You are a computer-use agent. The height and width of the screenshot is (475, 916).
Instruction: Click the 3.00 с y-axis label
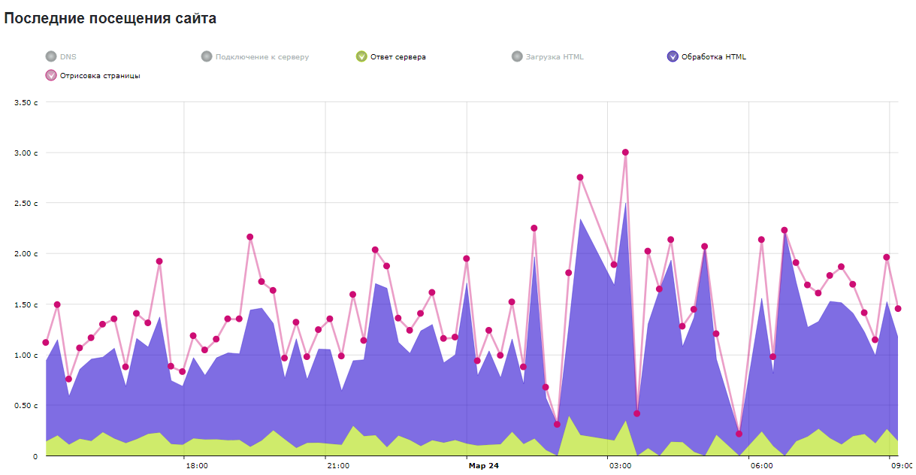pos(26,153)
